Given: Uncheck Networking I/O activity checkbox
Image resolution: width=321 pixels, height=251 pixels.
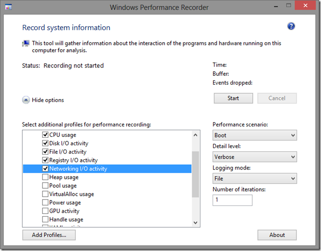Looking at the screenshot, I should [x=45, y=169].
